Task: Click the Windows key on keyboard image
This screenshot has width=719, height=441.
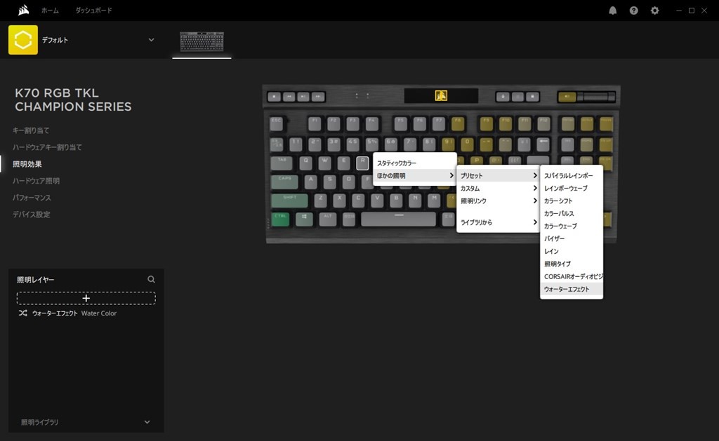Action: 304,219
